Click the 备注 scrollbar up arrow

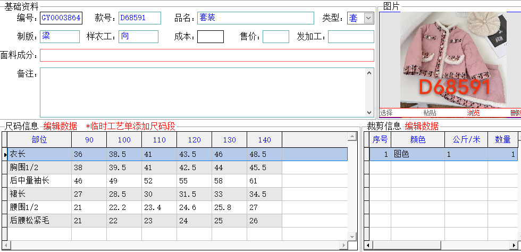click(x=369, y=72)
